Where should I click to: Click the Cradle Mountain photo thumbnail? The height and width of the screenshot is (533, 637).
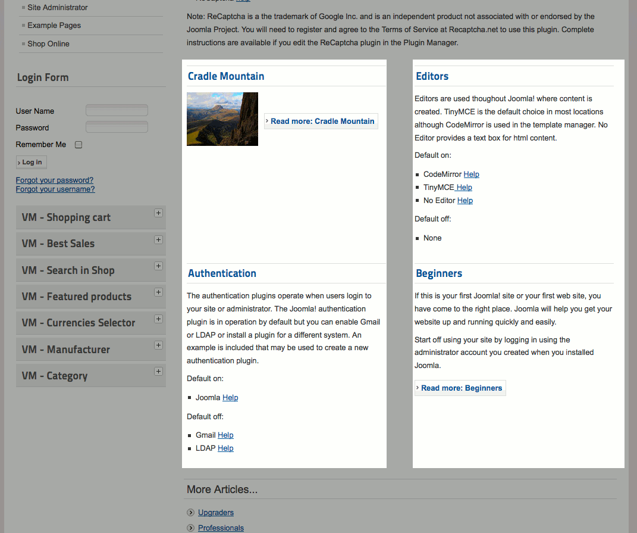click(222, 119)
